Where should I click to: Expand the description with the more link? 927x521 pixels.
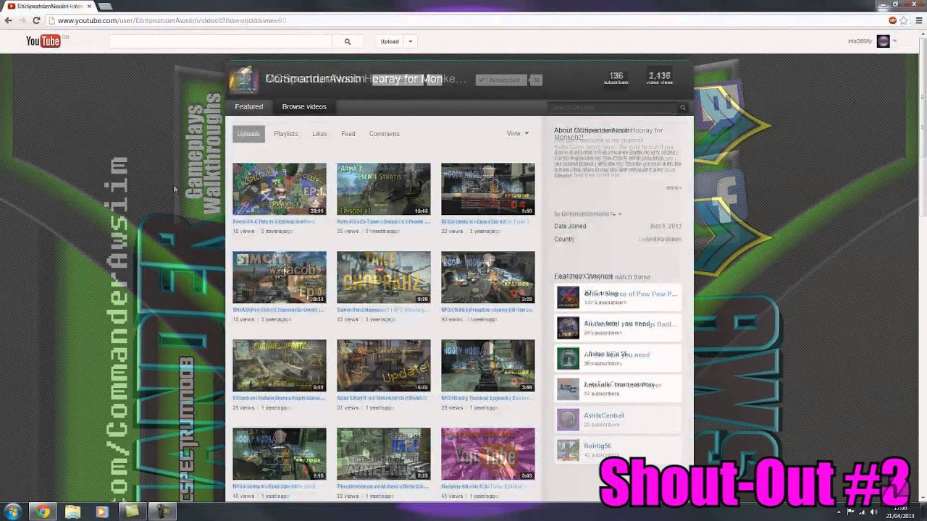(x=674, y=187)
